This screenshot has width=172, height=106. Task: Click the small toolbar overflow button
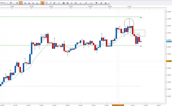[109, 3]
